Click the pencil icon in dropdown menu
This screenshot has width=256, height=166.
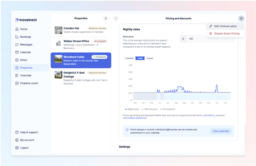211,26
